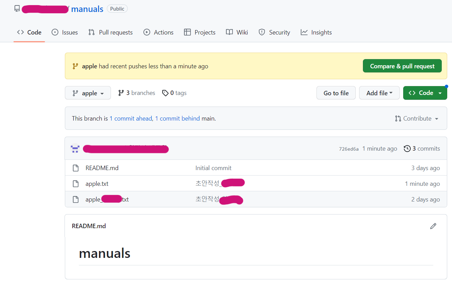This screenshot has width=452, height=291.
Task: Switch to the Code tab
Action: (29, 32)
